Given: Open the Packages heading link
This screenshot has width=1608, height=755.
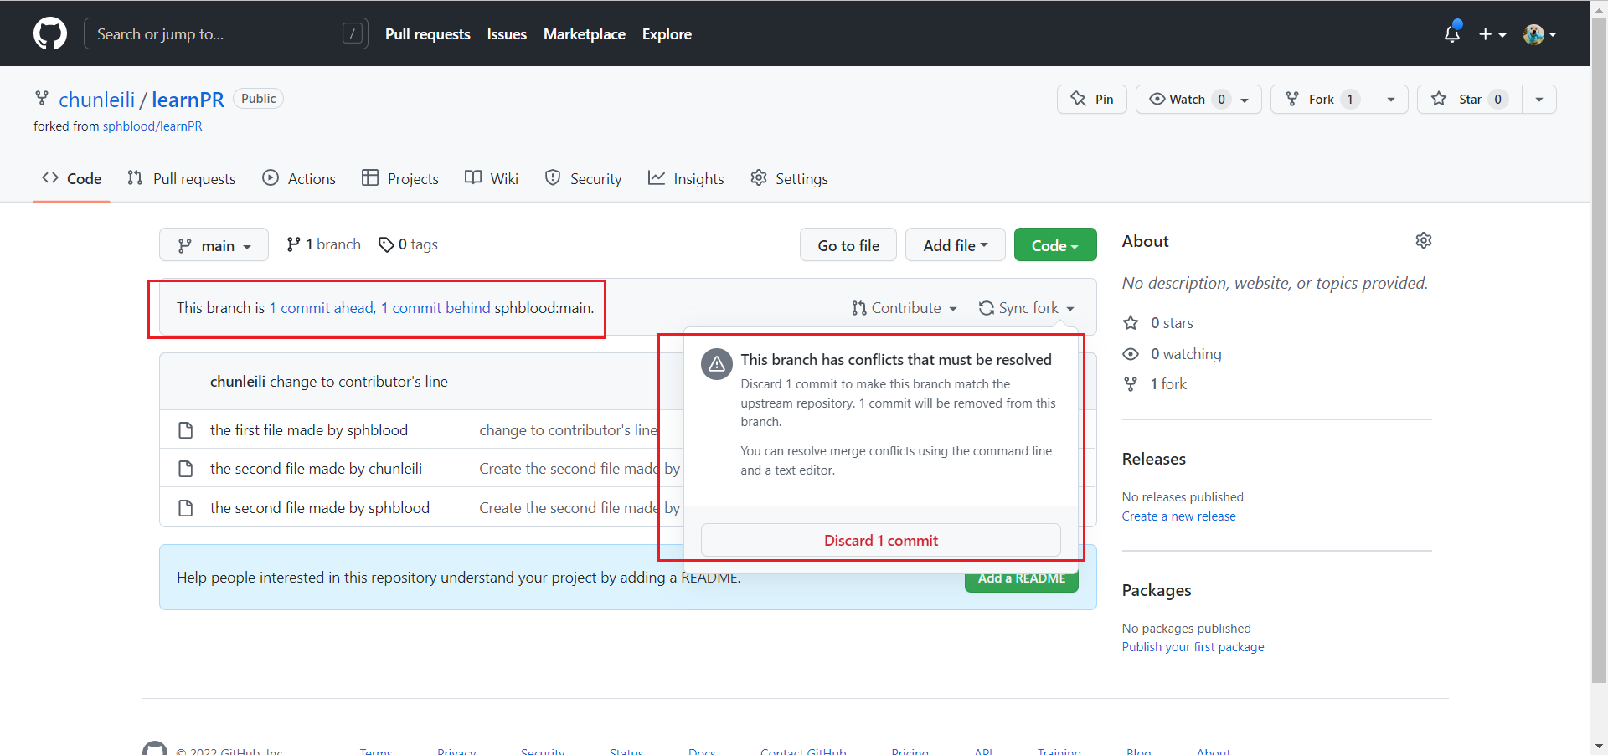Looking at the screenshot, I should coord(1157,590).
